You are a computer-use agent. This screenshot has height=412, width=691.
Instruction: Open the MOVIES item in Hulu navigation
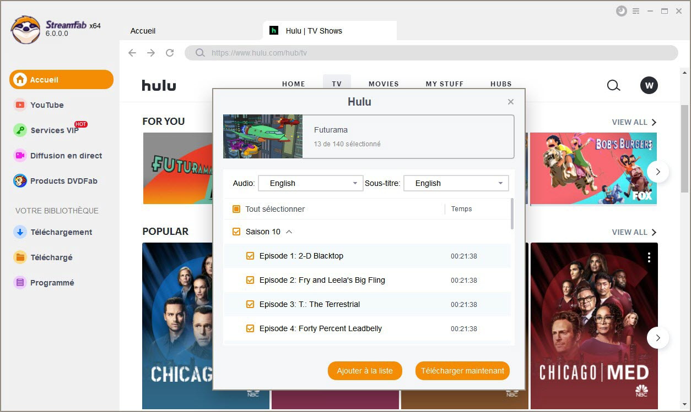pos(384,84)
